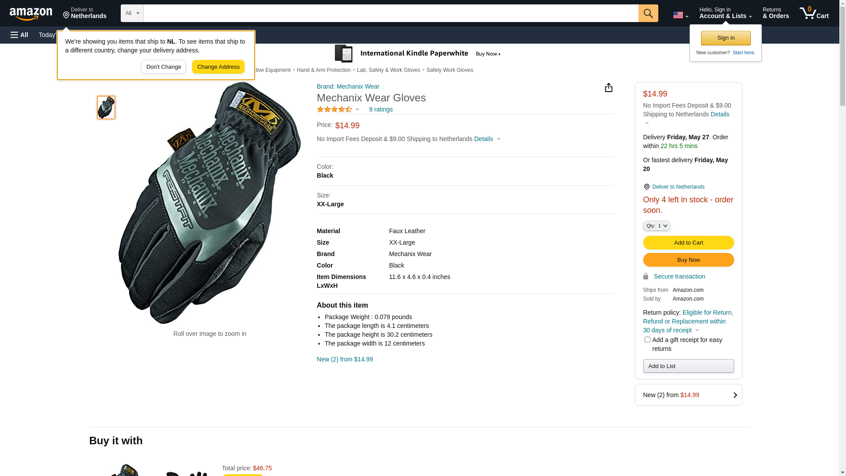Screen dimensions: 846x476
Task: Open the country flag language selector
Action: coord(680,15)
